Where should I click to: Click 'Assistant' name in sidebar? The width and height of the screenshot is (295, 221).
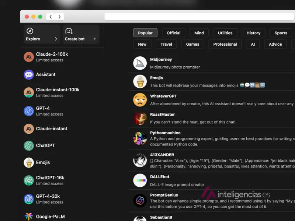click(x=46, y=75)
